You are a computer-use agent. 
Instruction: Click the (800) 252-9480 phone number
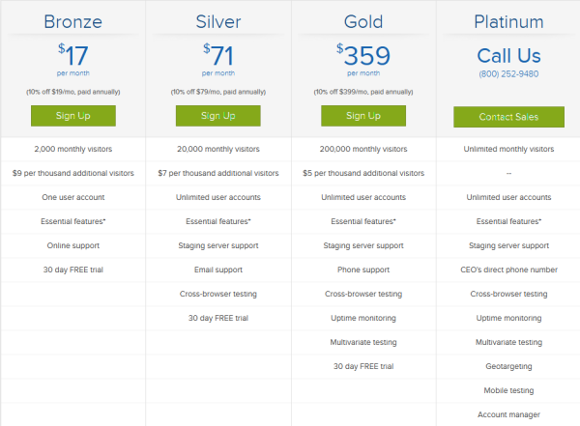(x=509, y=74)
